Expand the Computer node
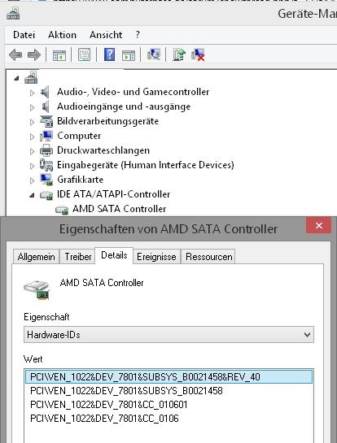 [x=33, y=137]
